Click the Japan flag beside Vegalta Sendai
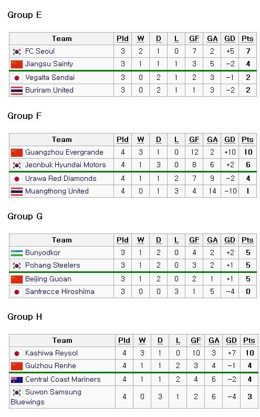The image size is (260, 417). (x=17, y=78)
